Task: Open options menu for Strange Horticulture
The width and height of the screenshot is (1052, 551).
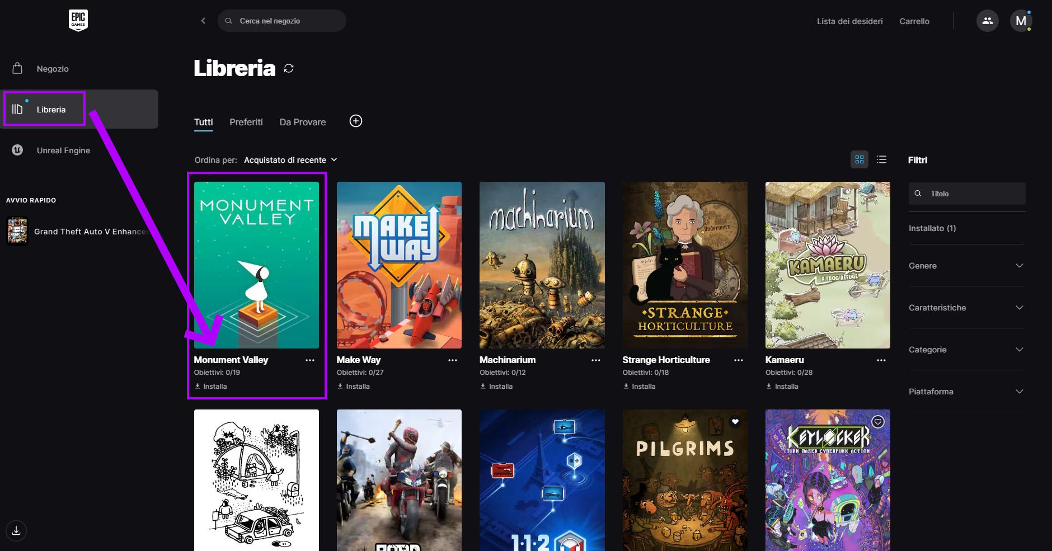Action: tap(739, 360)
